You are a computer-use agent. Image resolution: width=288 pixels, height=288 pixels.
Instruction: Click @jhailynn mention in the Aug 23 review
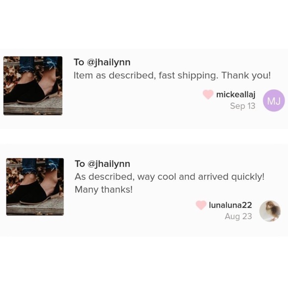pos(109,164)
